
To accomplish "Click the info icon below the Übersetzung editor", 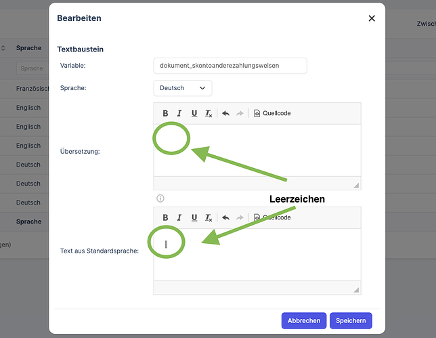I will click(x=160, y=198).
